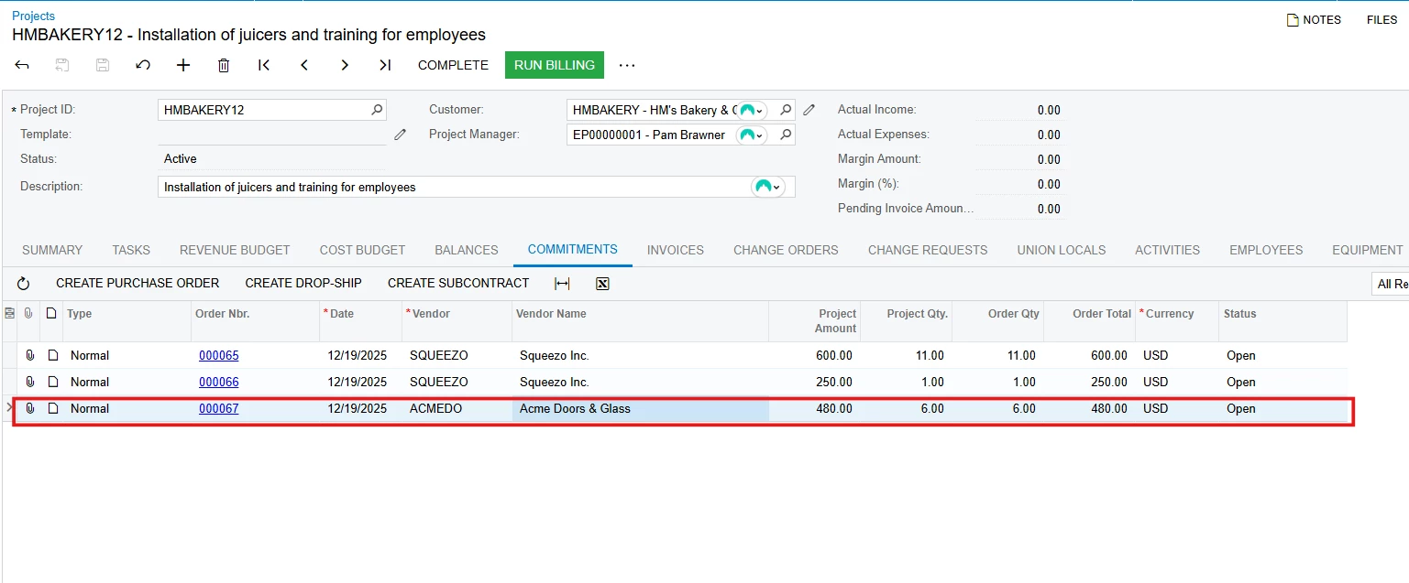
Task: Open the ACTIVITIES tab
Action: (x=1167, y=250)
